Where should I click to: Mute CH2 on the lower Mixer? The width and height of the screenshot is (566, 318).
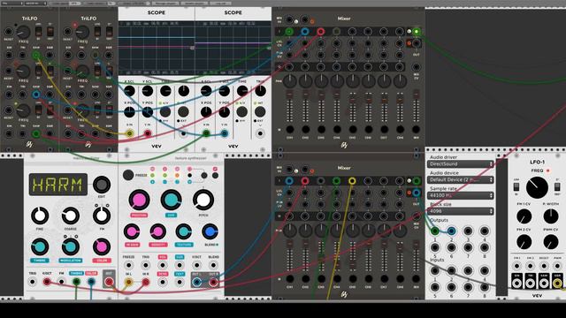(305, 278)
